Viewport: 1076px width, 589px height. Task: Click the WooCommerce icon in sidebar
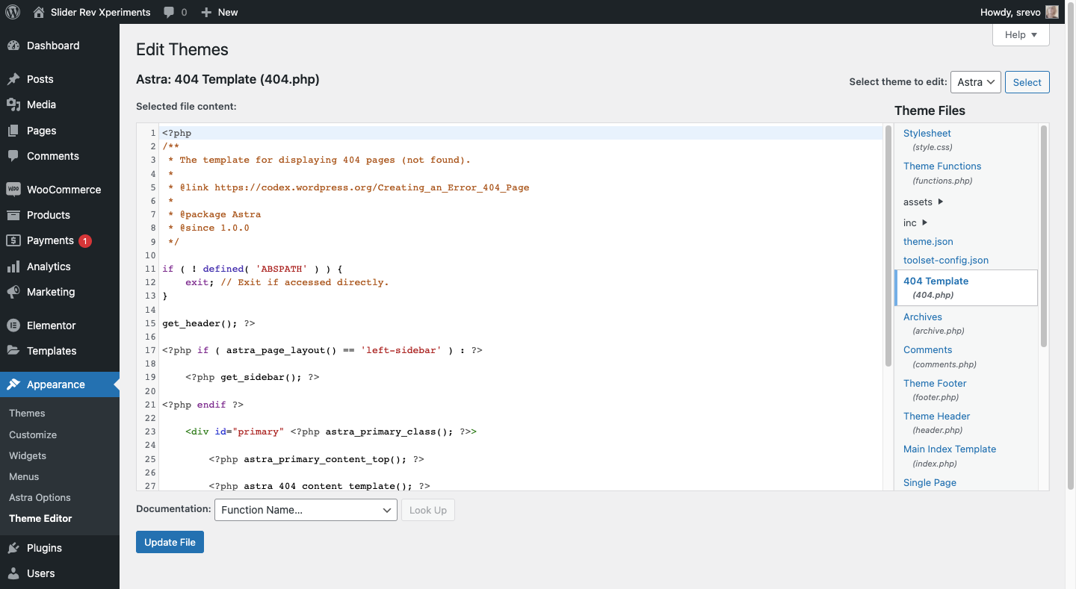13,190
